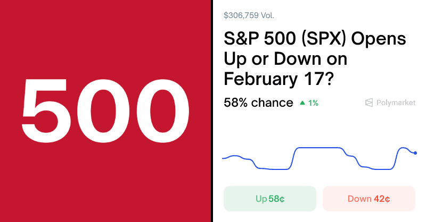Click the $306,759 Vol. label

click(x=249, y=15)
